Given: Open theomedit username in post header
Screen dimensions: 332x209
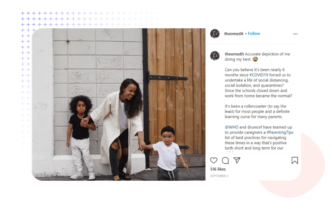Looking at the screenshot, I should [x=234, y=34].
